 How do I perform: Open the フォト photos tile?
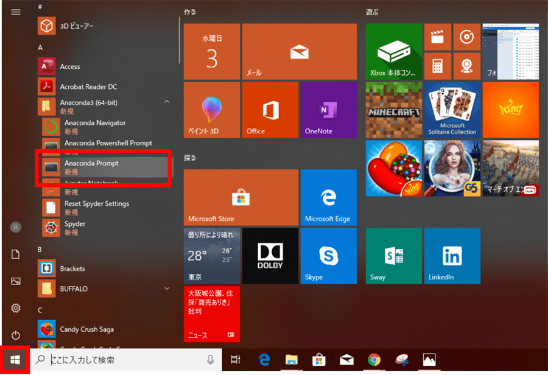click(x=511, y=51)
